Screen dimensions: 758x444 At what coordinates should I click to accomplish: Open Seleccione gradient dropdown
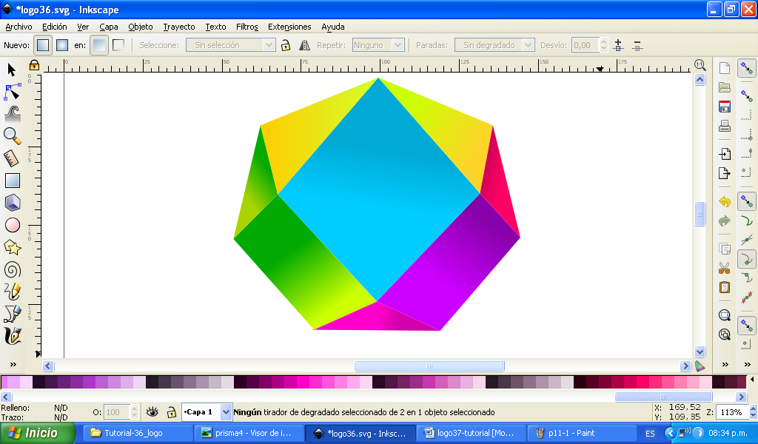[231, 45]
